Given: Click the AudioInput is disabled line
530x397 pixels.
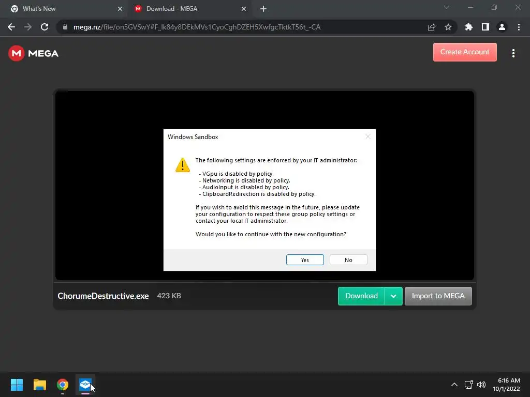Looking at the screenshot, I should click(244, 187).
